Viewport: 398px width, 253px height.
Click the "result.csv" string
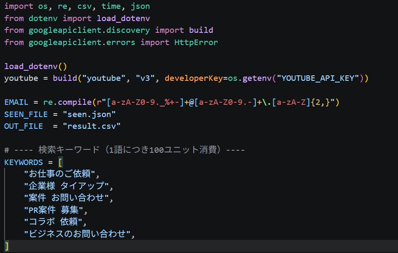[x=92, y=126]
